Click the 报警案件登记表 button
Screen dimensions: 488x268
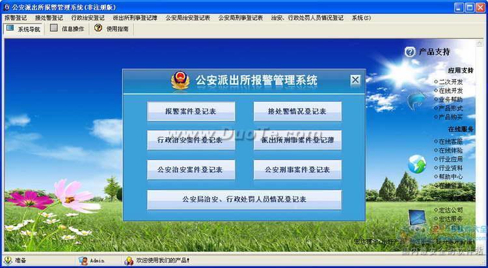click(191, 111)
